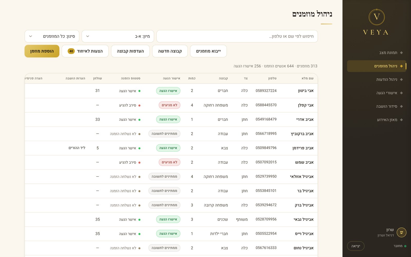Click the שולחן column header
The height and width of the screenshot is (257, 411).
(97, 78)
